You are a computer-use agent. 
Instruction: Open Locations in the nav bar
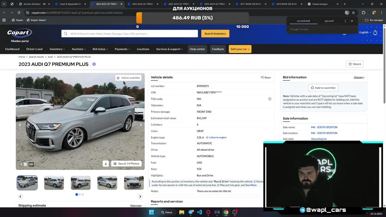click(x=143, y=49)
